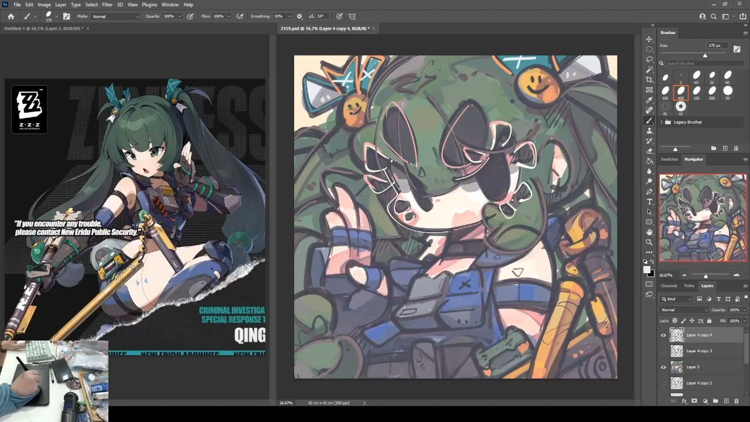
Task: Select the Type tool
Action: pos(649,202)
